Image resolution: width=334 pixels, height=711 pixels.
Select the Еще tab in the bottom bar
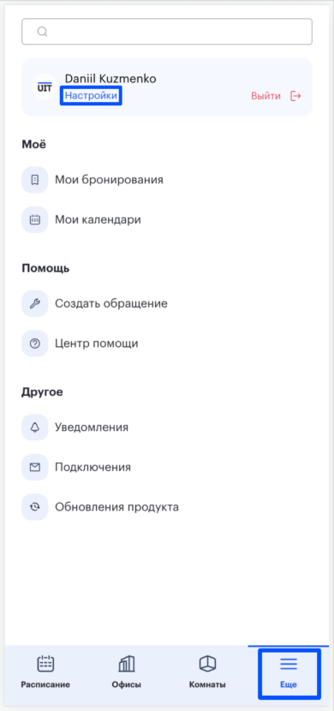click(289, 672)
